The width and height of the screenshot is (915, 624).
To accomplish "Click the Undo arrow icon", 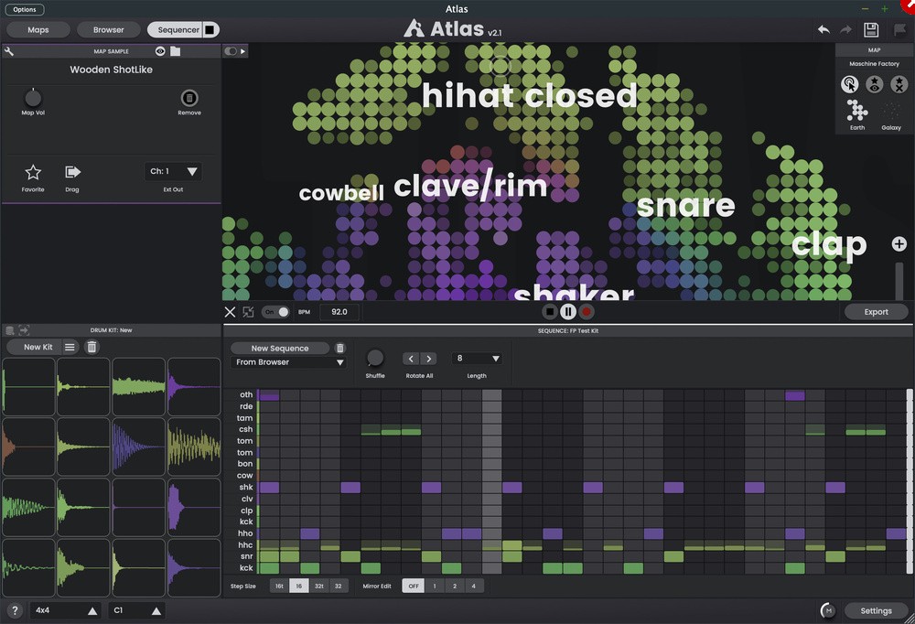I will pos(823,30).
